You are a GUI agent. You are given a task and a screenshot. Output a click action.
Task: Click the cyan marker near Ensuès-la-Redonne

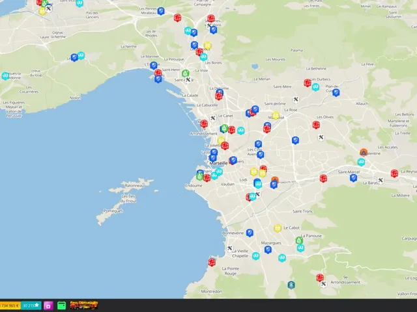pos(5,76)
